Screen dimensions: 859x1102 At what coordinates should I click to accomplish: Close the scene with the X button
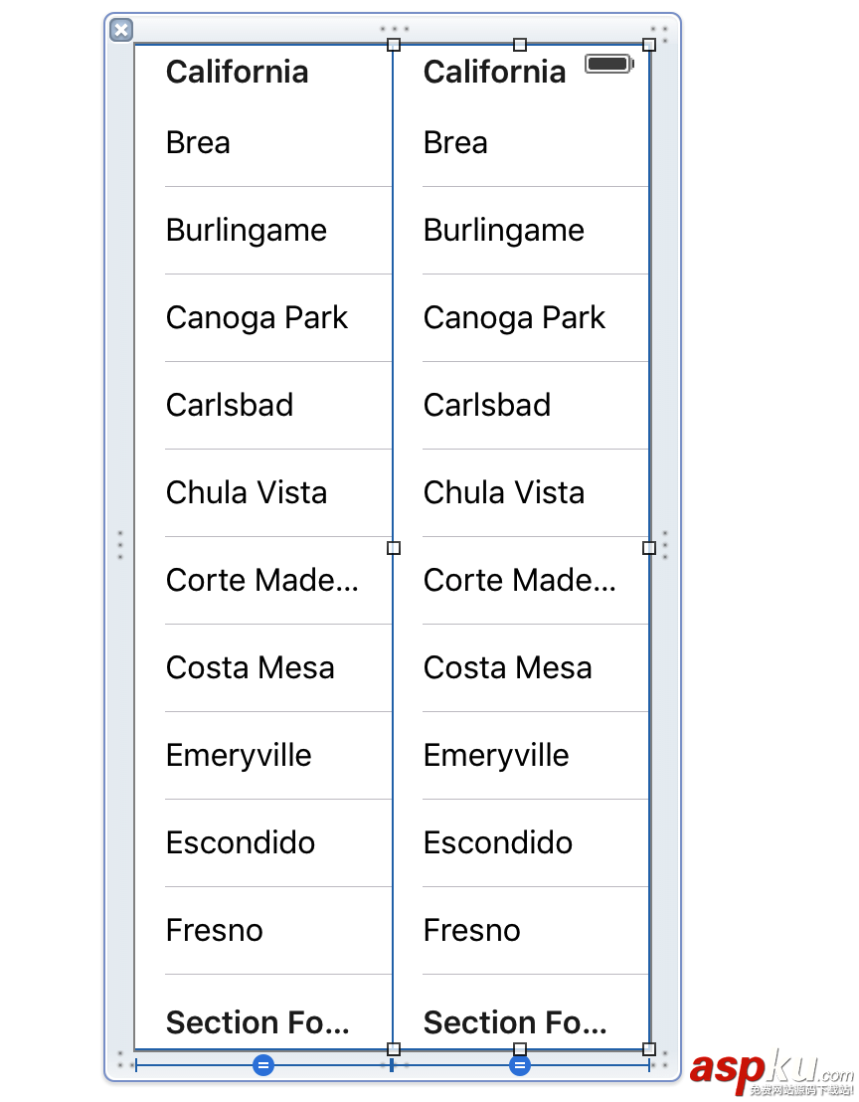tap(121, 30)
